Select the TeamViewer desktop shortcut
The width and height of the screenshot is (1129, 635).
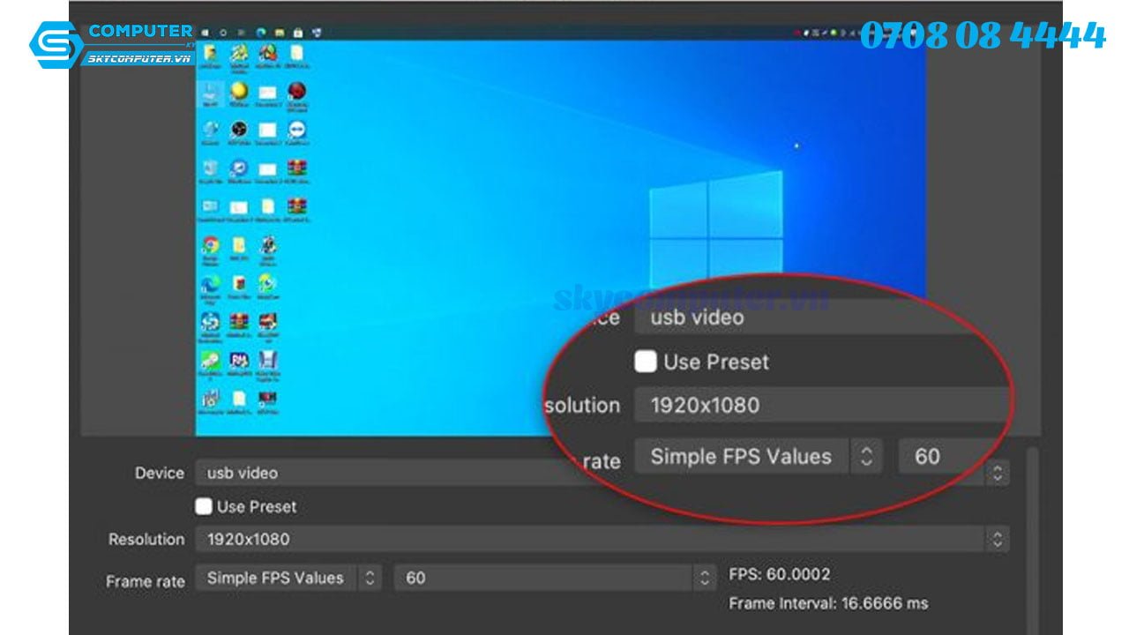[x=295, y=131]
